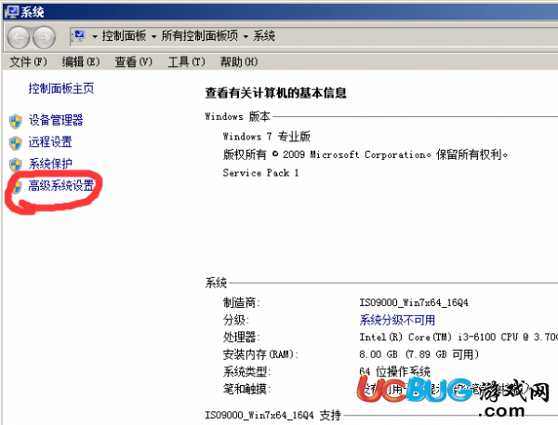Click the 制造商 label
This screenshot has height=425, width=558.
pos(241,303)
